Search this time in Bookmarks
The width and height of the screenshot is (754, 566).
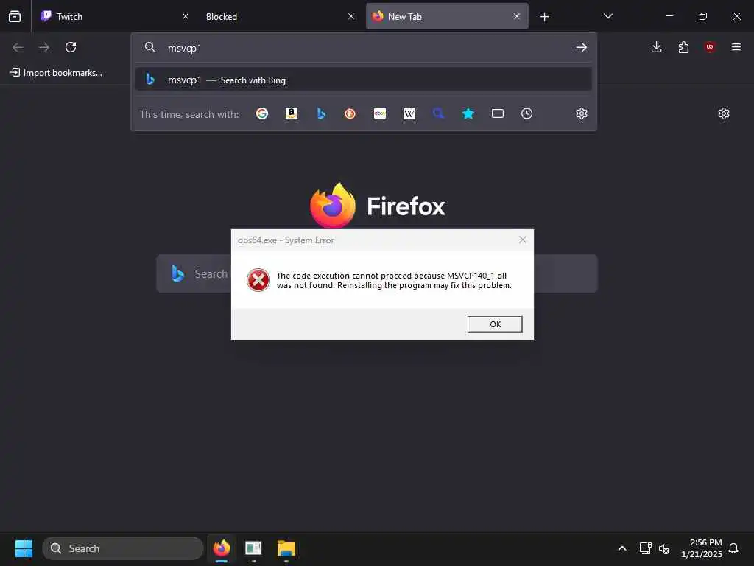coord(468,113)
